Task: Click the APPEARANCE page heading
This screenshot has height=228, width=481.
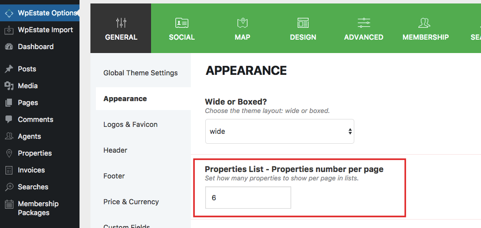Action: click(246, 71)
